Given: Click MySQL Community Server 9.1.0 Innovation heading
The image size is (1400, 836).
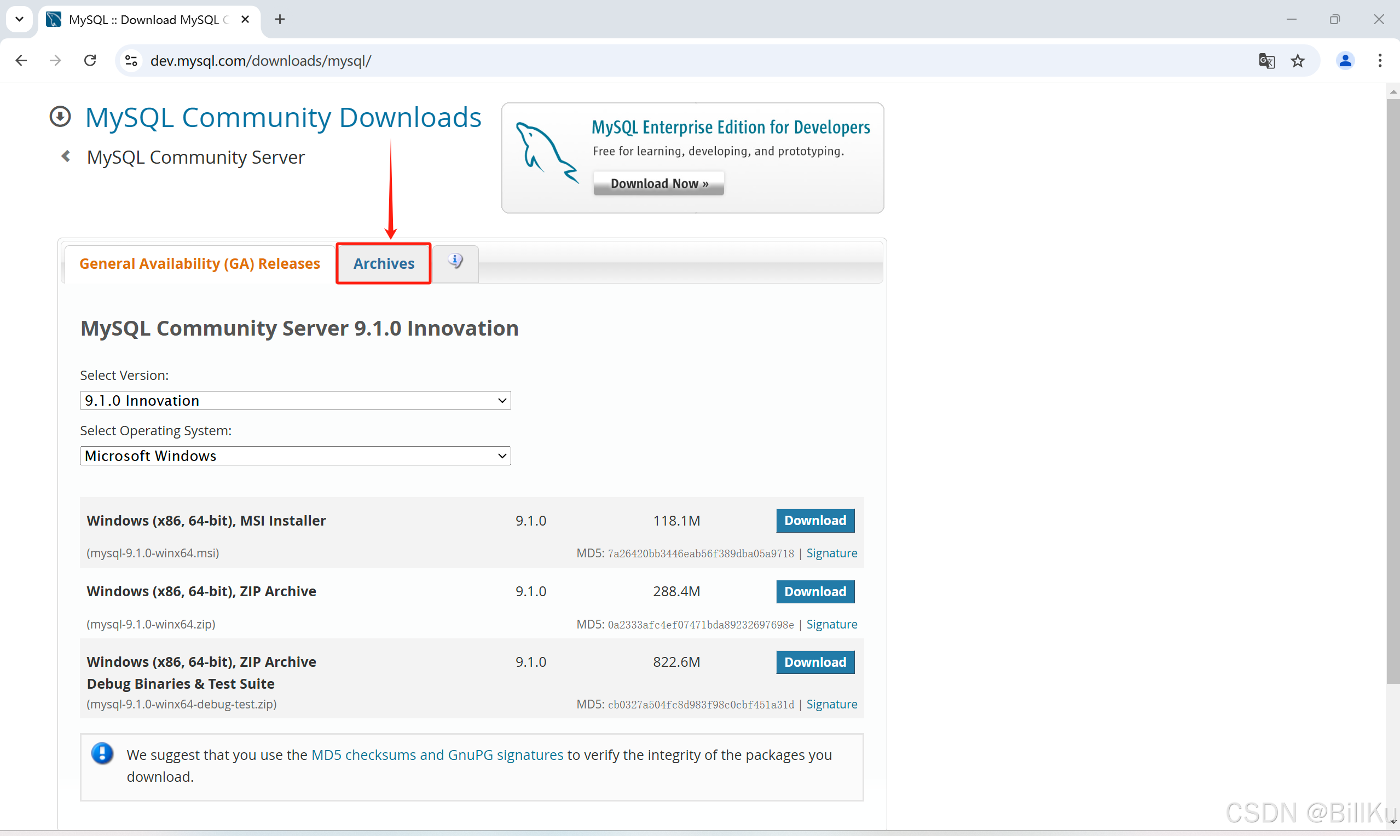Looking at the screenshot, I should (x=299, y=328).
